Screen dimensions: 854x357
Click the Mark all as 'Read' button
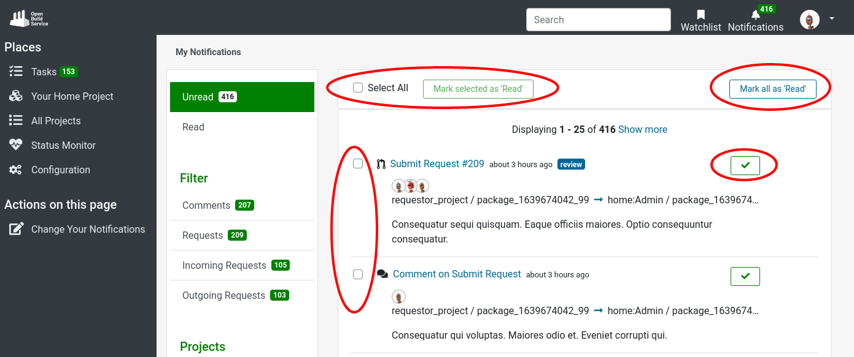click(x=772, y=89)
